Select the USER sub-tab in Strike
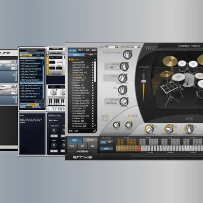Screen dimensions: 203x203 [91, 55]
